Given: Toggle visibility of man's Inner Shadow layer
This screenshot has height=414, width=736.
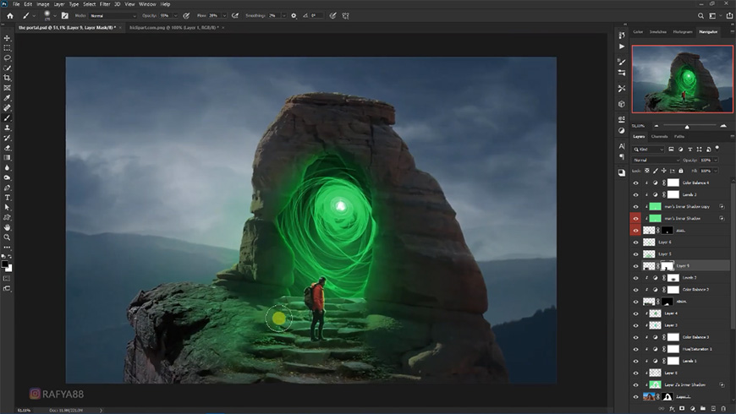Looking at the screenshot, I should [635, 219].
